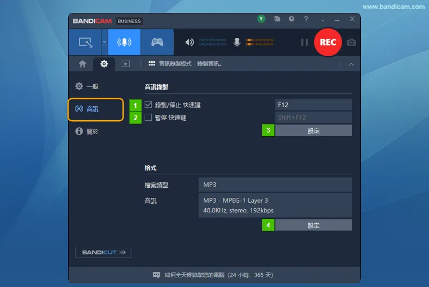Enable 暫停 快速鍵 checkbox
429x287 pixels.
(x=149, y=117)
